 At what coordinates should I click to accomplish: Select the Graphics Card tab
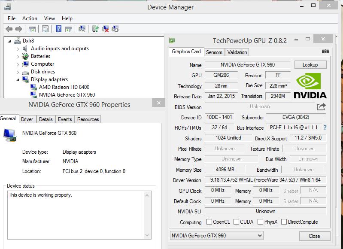coord(186,52)
